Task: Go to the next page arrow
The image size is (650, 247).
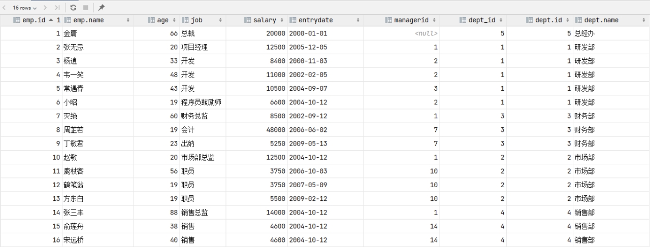Action: click(x=45, y=8)
